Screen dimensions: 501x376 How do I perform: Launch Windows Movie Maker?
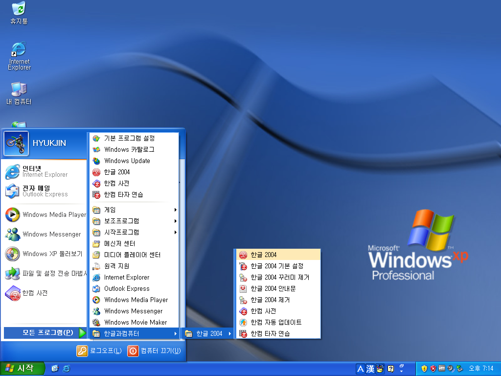click(x=134, y=322)
